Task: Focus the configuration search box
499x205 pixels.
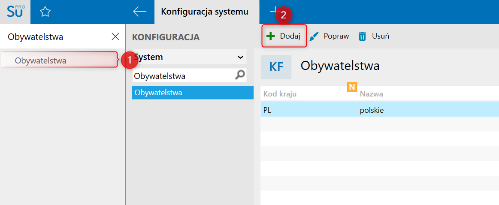Action: [x=182, y=76]
